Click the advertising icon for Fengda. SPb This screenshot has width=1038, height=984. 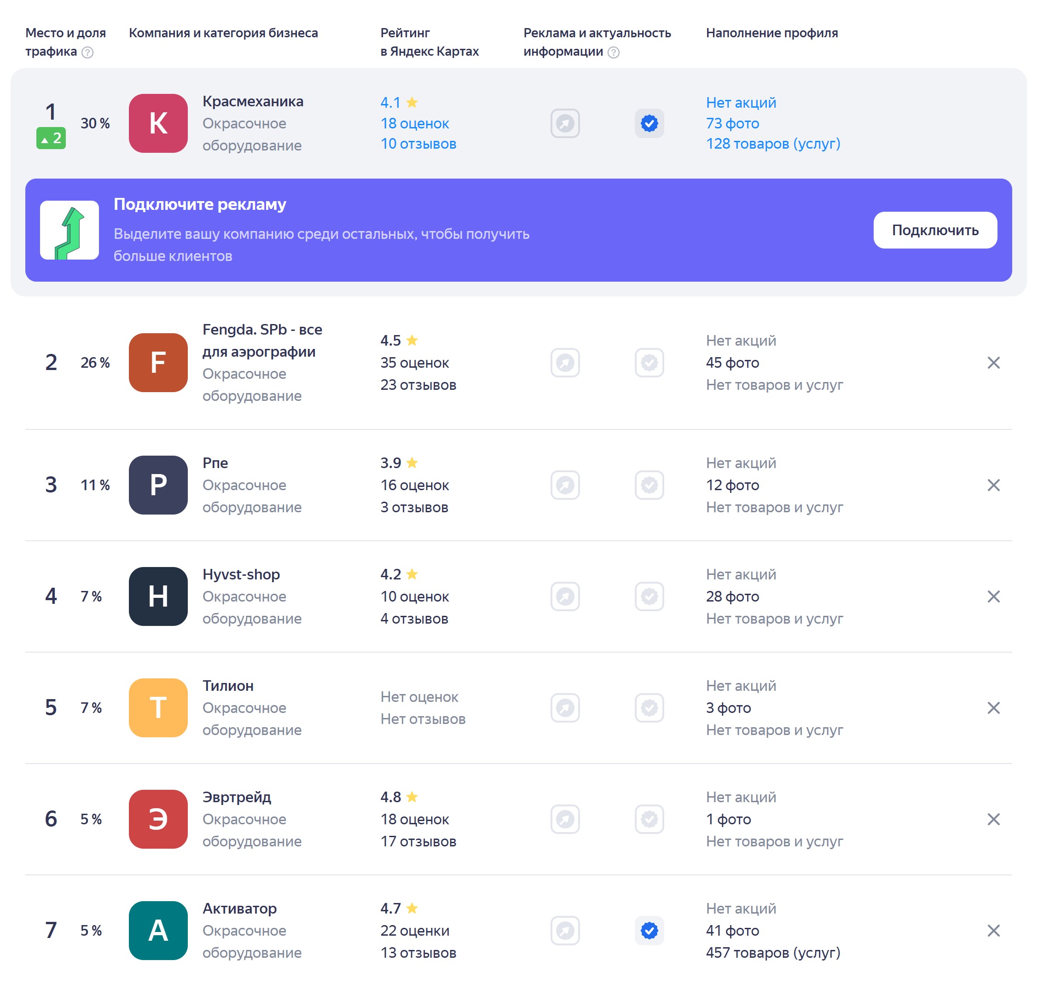pyautogui.click(x=564, y=363)
